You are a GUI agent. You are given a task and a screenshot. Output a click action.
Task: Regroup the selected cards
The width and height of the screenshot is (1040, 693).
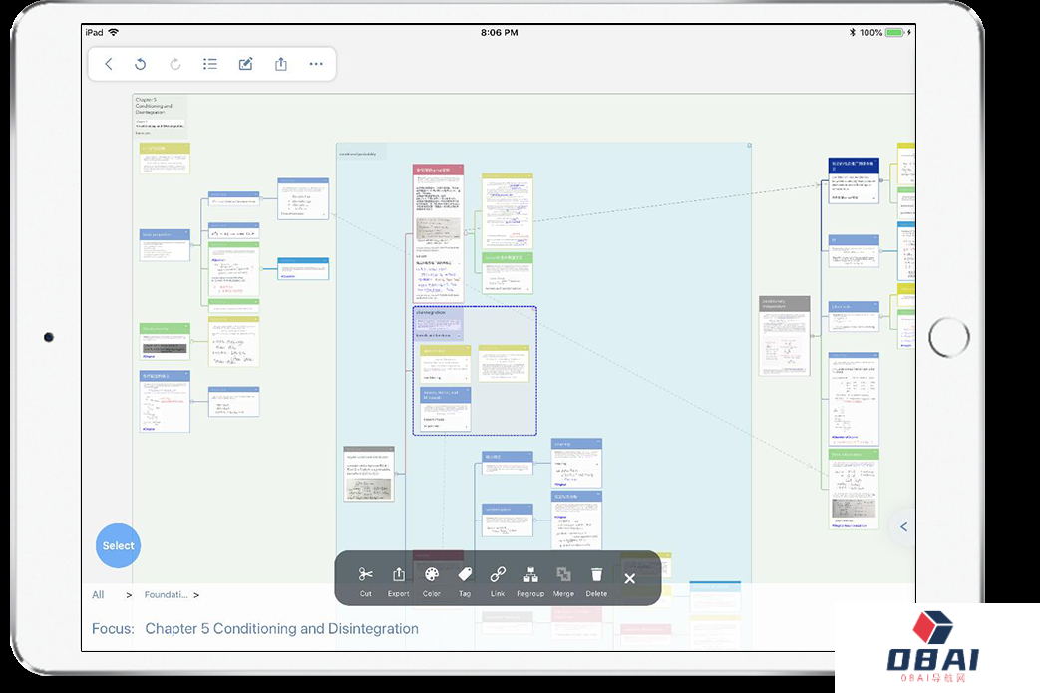coord(530,580)
